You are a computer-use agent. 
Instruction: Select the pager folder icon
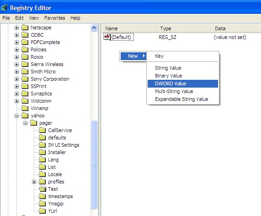(x=34, y=123)
